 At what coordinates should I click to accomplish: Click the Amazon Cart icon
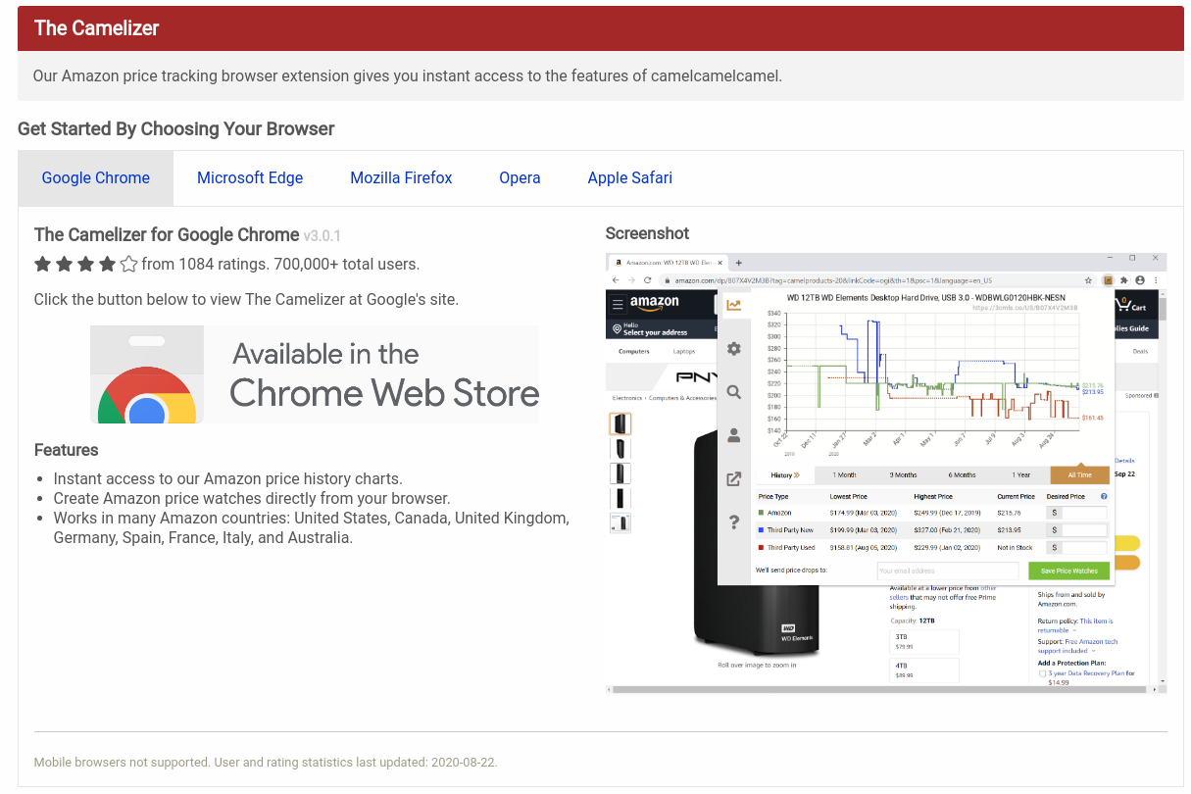(1124, 305)
